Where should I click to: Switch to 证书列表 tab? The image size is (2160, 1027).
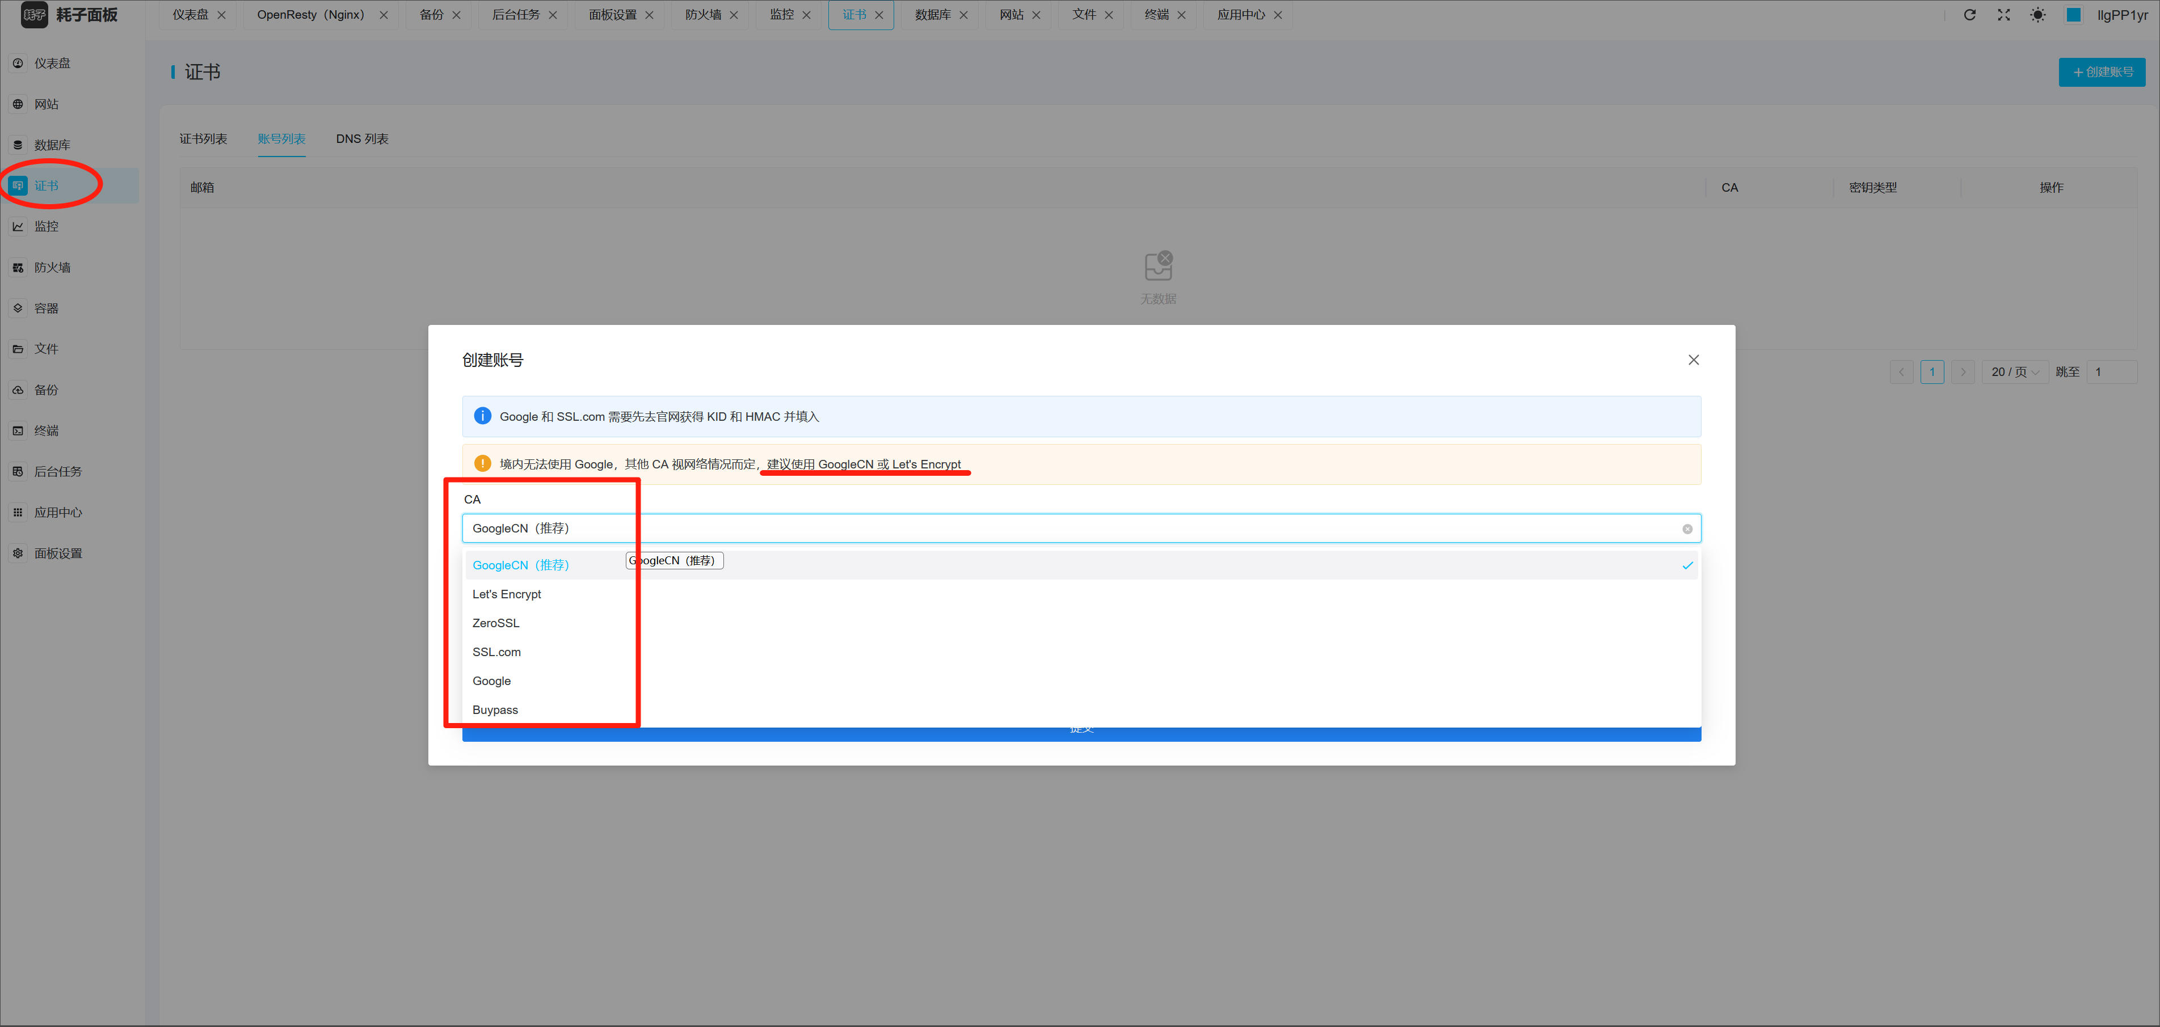click(x=203, y=138)
